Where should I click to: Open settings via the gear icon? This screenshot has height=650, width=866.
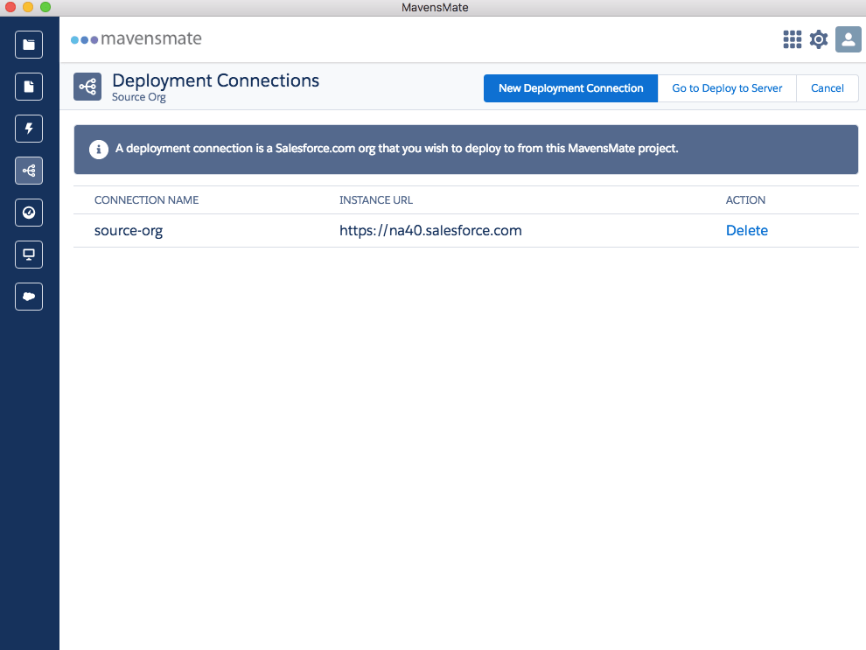pyautogui.click(x=819, y=39)
